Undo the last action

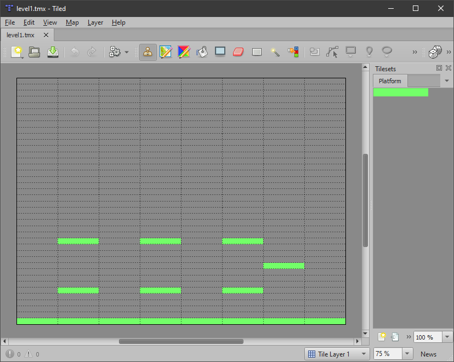(x=75, y=52)
